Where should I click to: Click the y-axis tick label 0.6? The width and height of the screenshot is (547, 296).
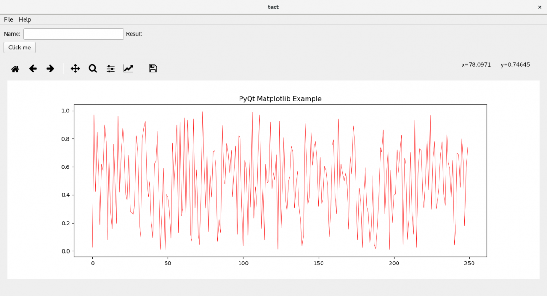(66, 167)
